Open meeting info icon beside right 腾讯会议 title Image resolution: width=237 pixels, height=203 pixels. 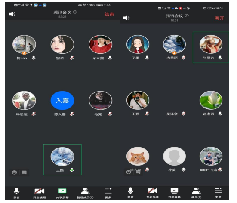187,16
